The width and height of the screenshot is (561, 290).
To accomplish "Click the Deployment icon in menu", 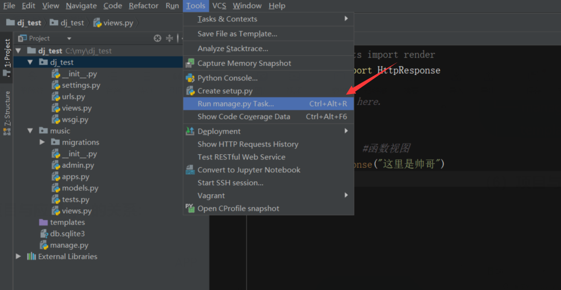I will [x=190, y=131].
